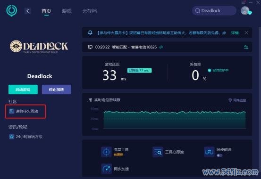Click the 已降低 77 ms badge
The width and height of the screenshot is (261, 179).
click(x=139, y=70)
